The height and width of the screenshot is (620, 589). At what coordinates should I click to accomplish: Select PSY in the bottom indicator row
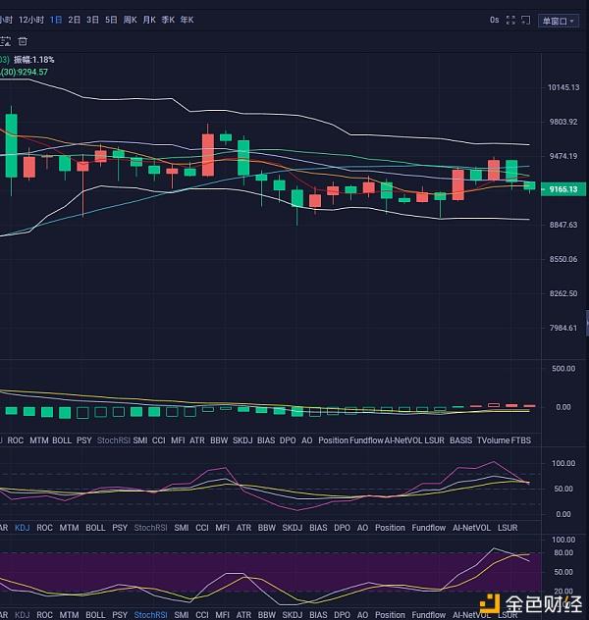click(x=120, y=615)
